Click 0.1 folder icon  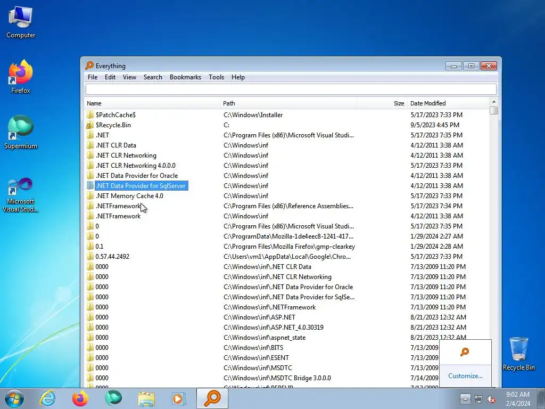(90, 246)
